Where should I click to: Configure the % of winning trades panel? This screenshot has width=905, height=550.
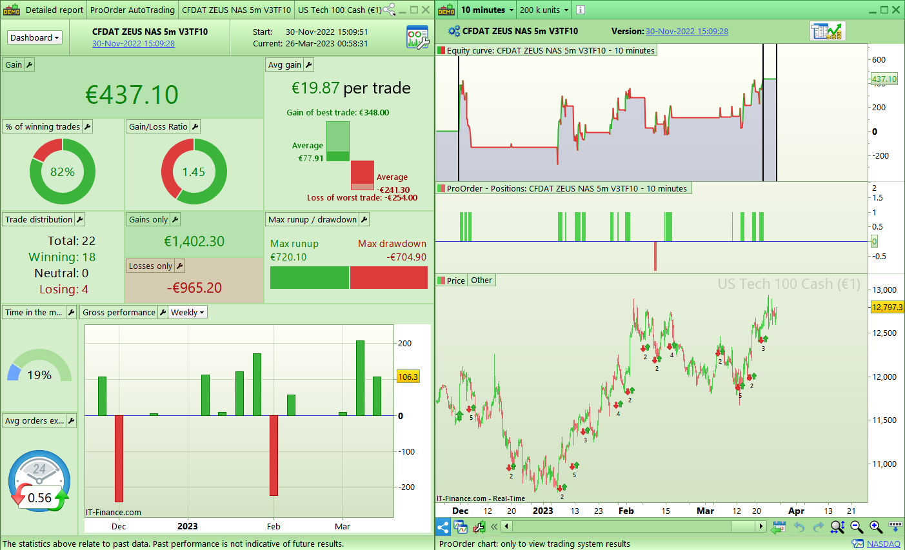[x=88, y=126]
